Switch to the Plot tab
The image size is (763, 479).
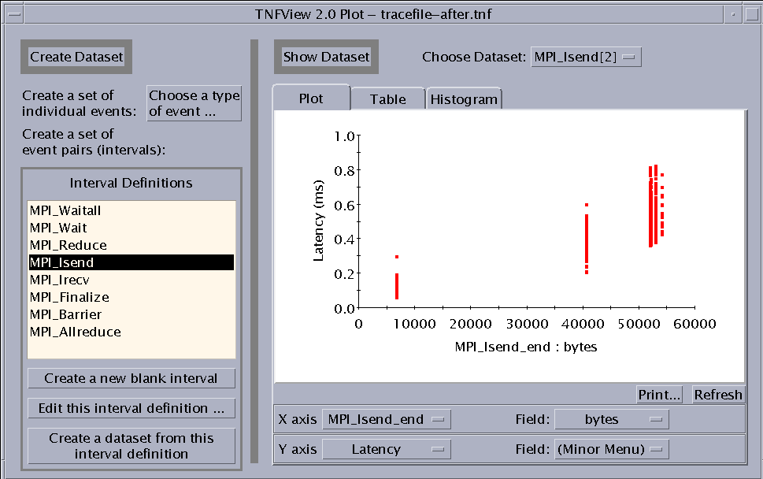click(311, 98)
